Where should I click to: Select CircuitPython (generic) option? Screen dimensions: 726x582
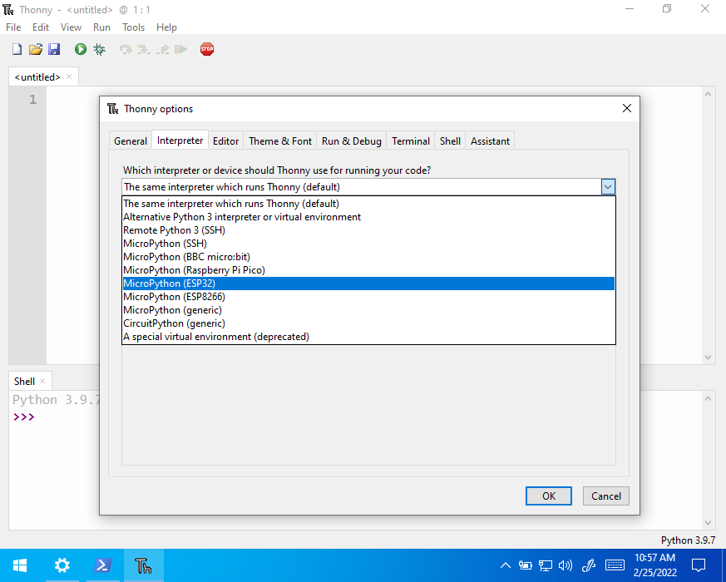coord(368,323)
